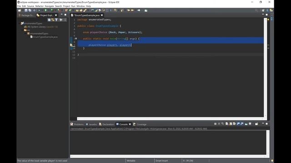This screenshot has width=291, height=163.
Task: Click the console horizontal scrollbar
Action: pyautogui.click(x=168, y=157)
